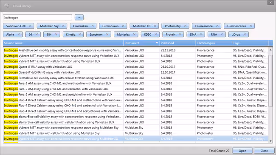Click the Close button at bottom
276x155 pixels.
264,151
